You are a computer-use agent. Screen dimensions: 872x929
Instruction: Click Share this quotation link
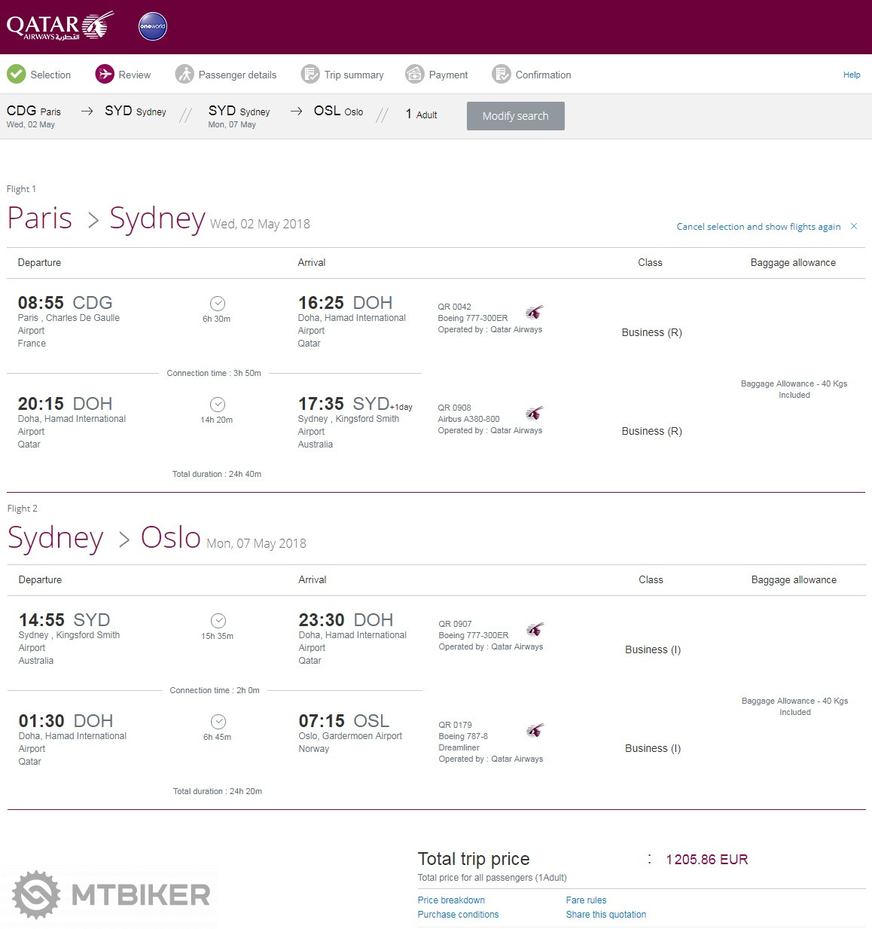coord(605,915)
